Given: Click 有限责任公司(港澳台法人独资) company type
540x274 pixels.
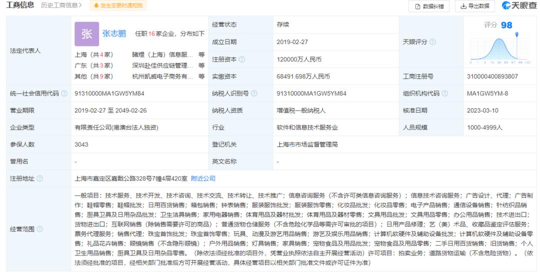Looking at the screenshot, I should pos(116,127).
